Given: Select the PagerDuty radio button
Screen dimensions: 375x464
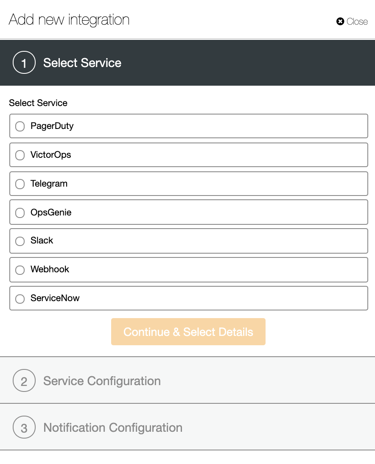Looking at the screenshot, I should click(20, 126).
